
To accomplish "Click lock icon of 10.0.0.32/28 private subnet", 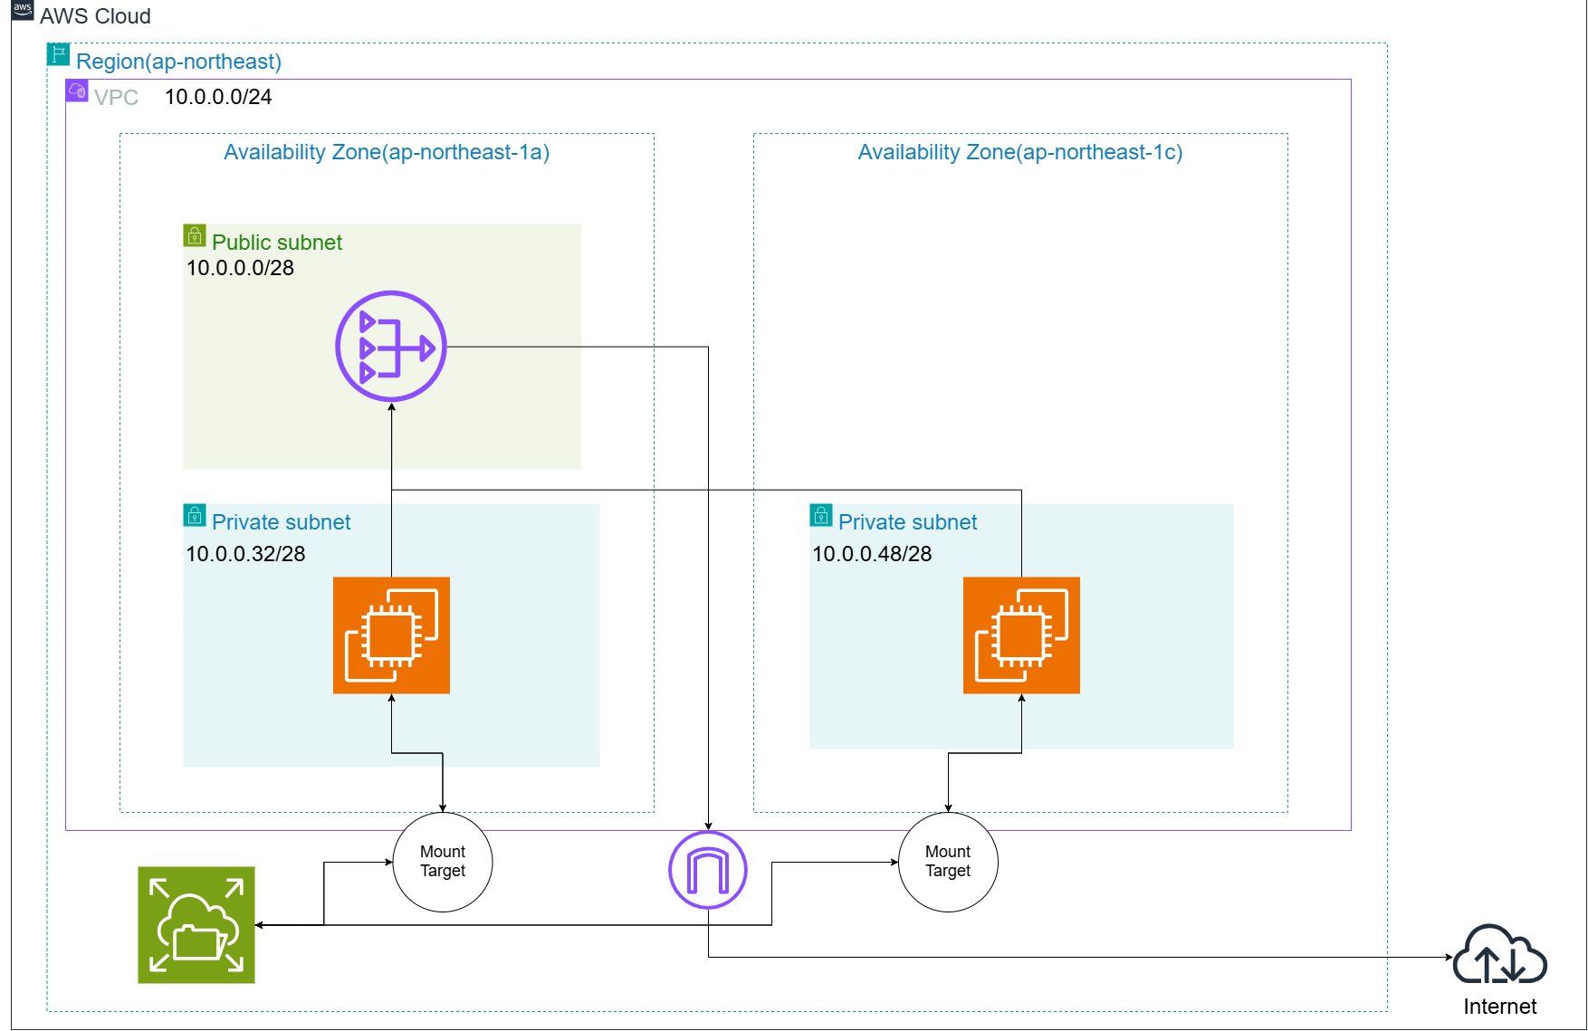I will pyautogui.click(x=195, y=515).
